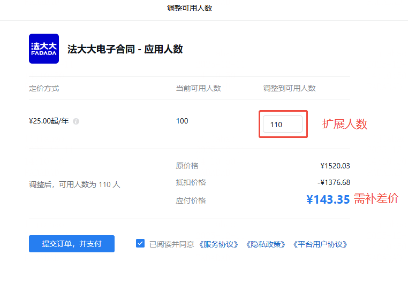Click title 法大大电子合同 - 应用人数
This screenshot has width=408, height=286.
(125, 49)
